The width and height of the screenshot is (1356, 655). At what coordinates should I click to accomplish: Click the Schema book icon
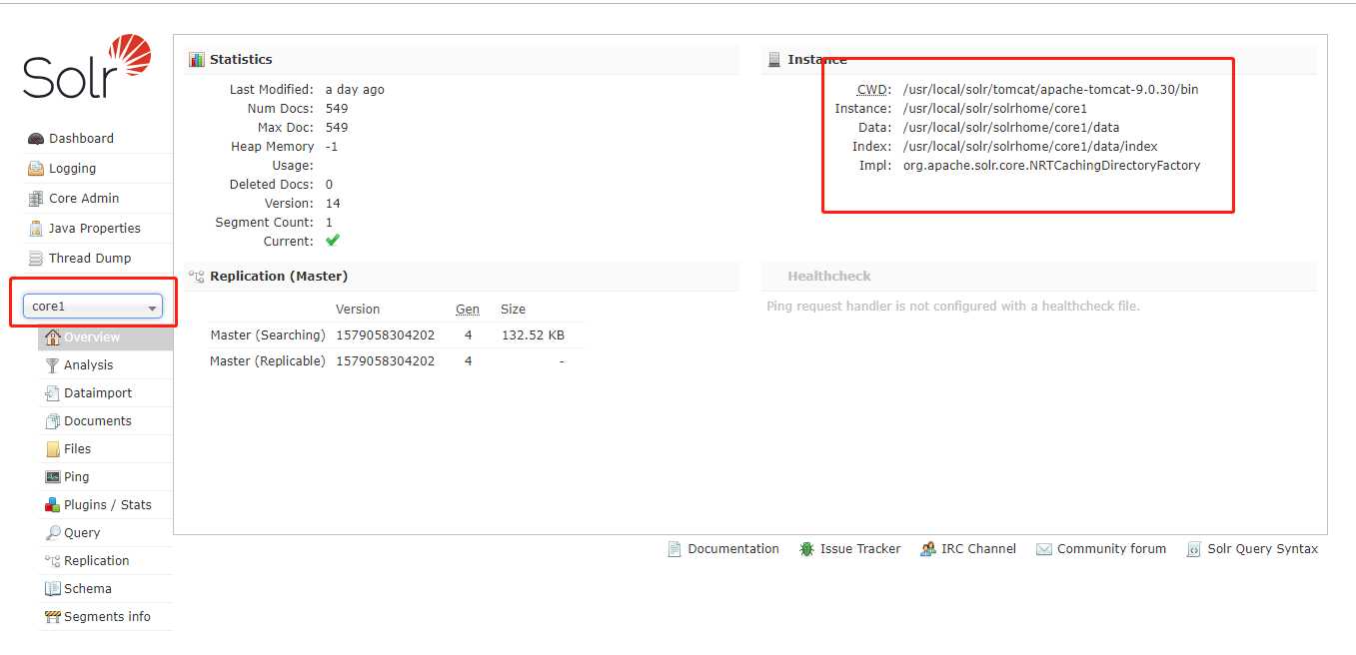[53, 589]
